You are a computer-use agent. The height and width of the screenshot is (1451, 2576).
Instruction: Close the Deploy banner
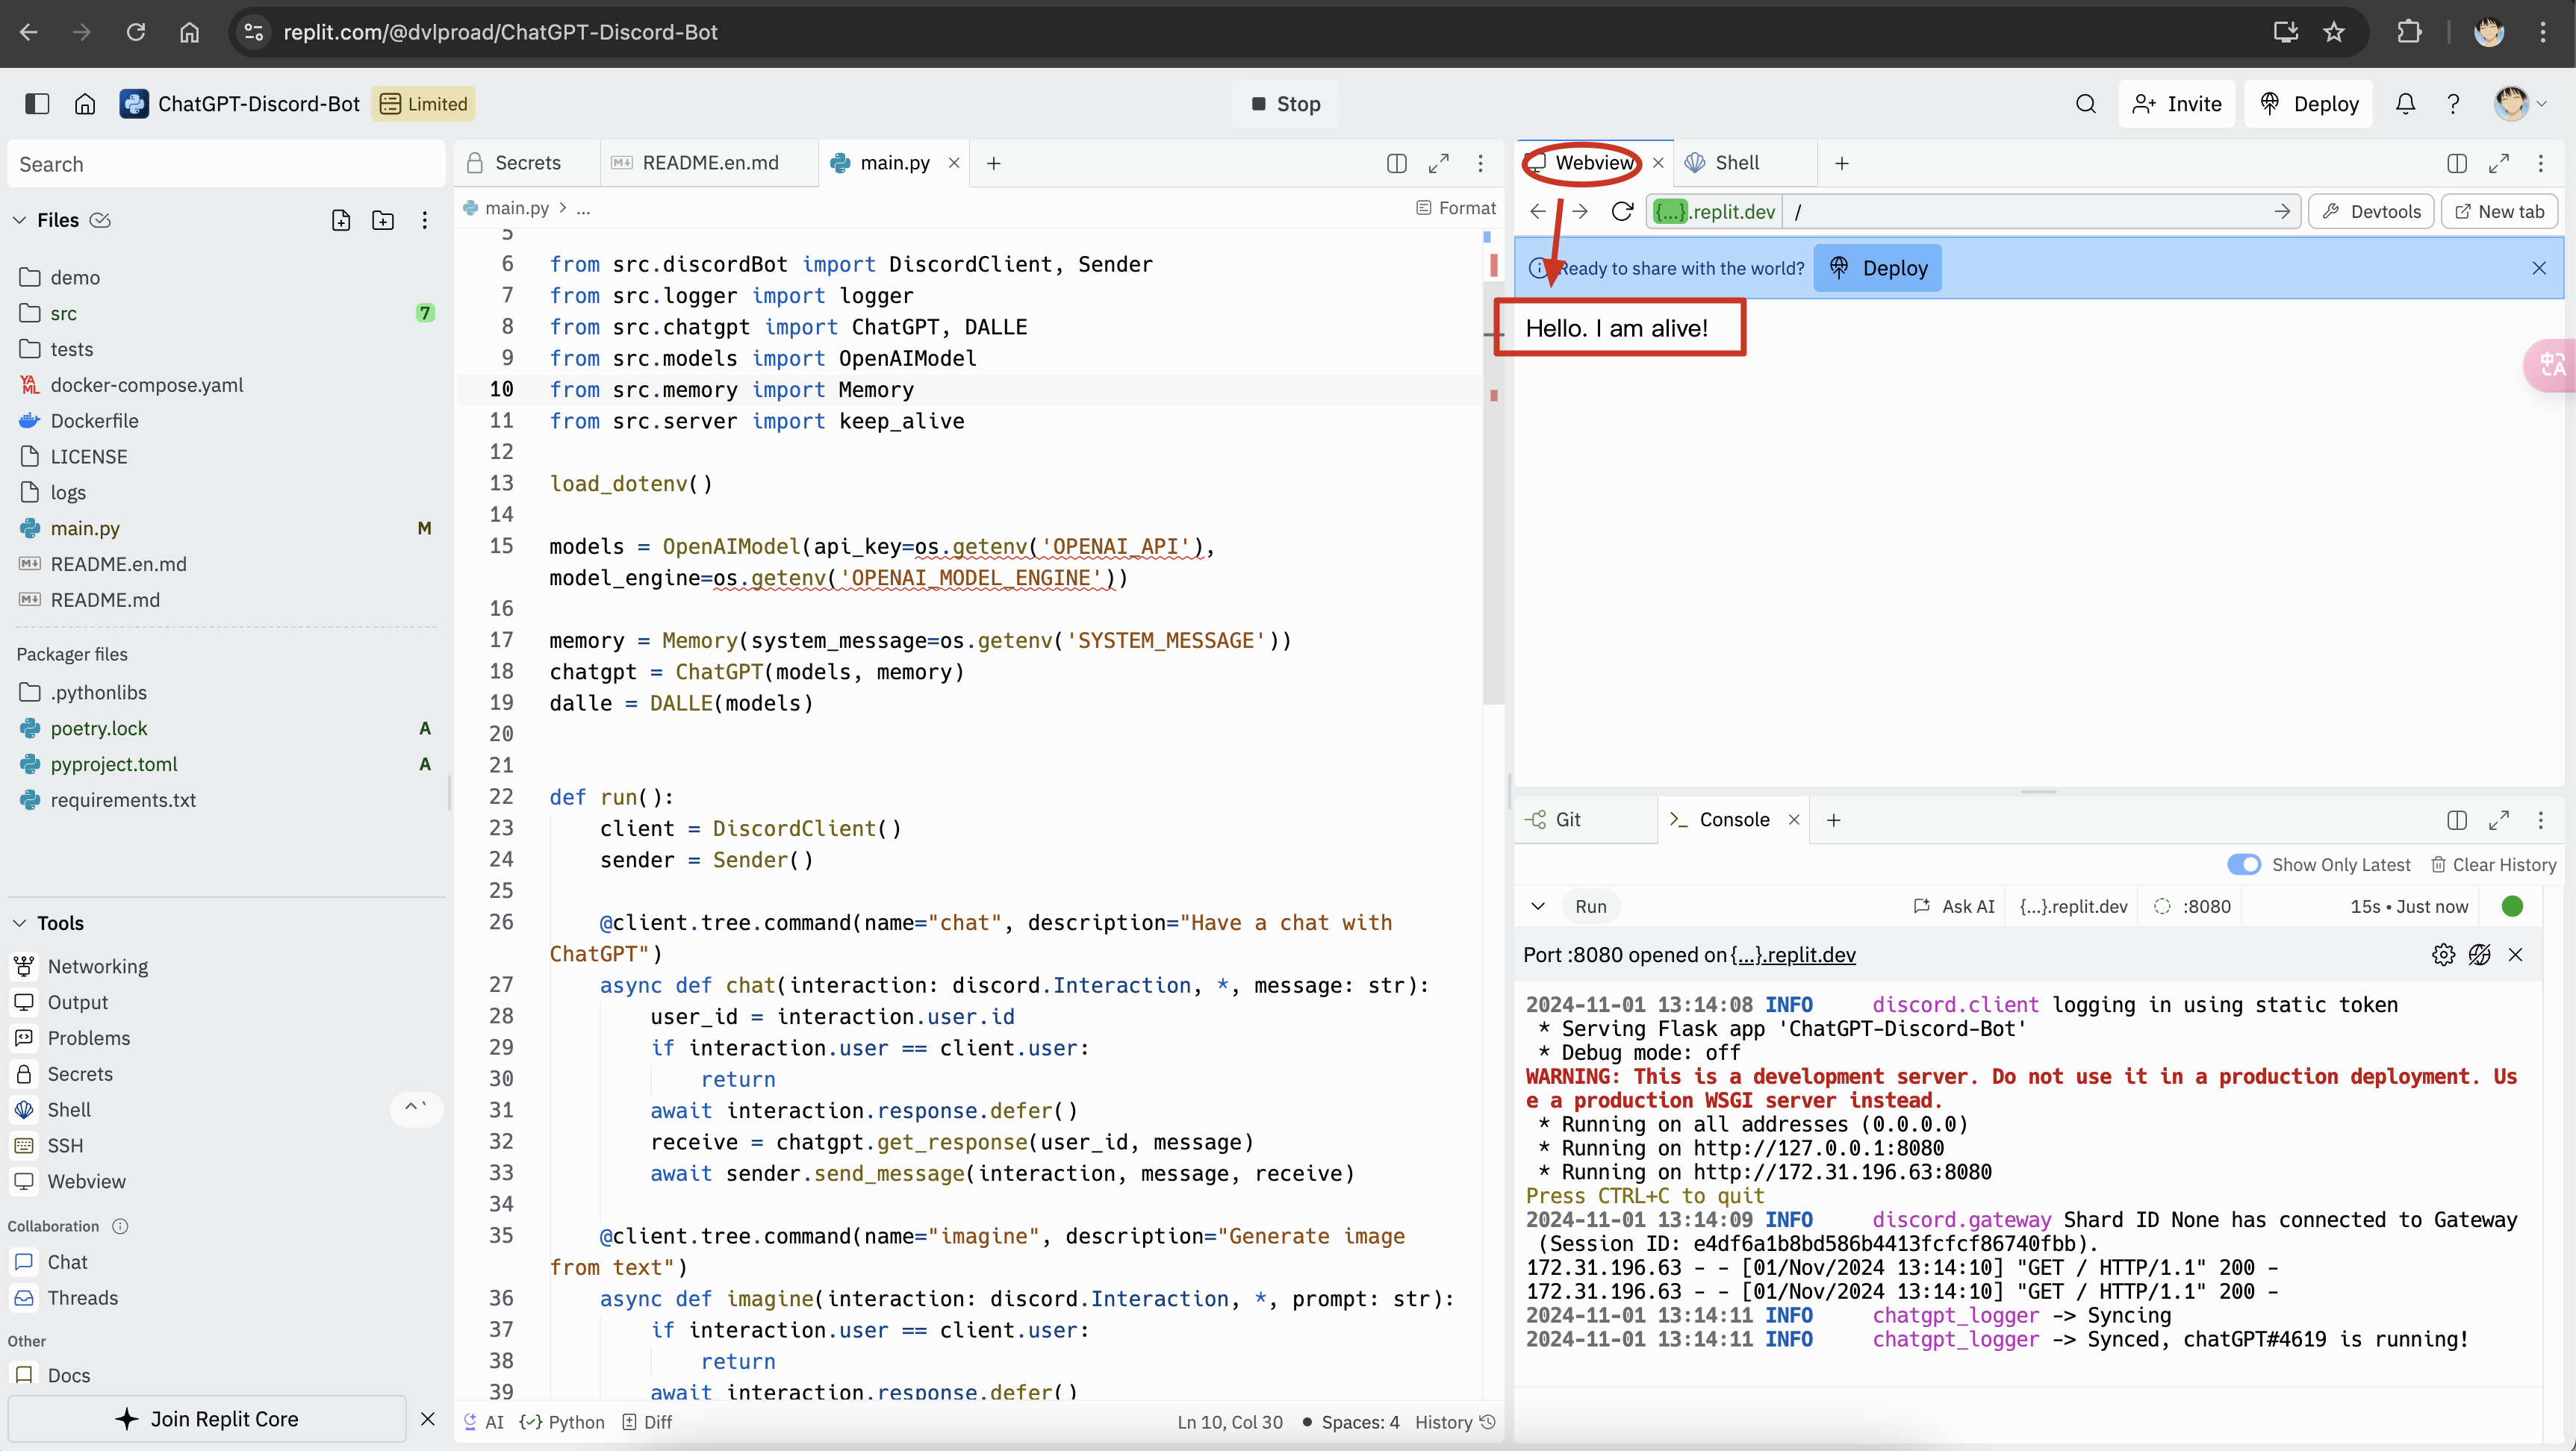tap(2539, 268)
